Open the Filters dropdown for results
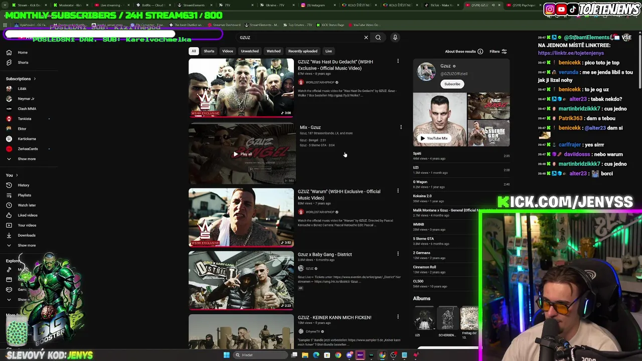 point(498,51)
